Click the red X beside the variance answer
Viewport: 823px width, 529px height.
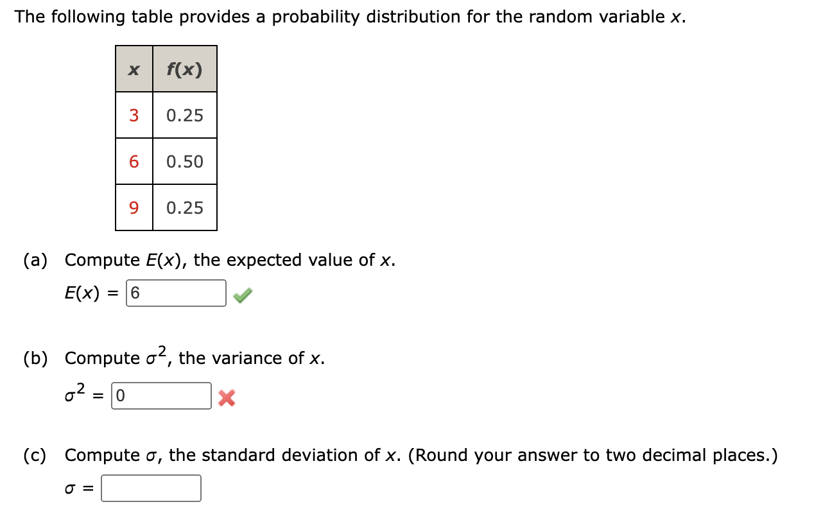227,397
